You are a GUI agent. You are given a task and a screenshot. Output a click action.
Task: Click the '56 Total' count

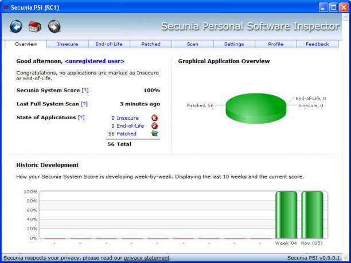[119, 144]
